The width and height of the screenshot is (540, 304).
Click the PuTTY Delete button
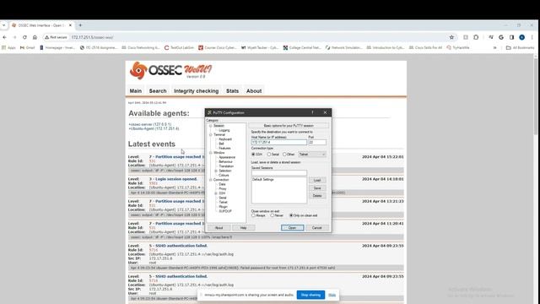point(317,196)
